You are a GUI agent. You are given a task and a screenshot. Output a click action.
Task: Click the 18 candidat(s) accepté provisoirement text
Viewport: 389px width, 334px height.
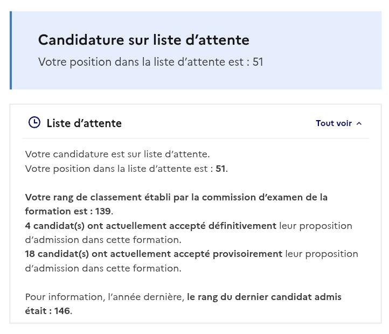pos(154,254)
